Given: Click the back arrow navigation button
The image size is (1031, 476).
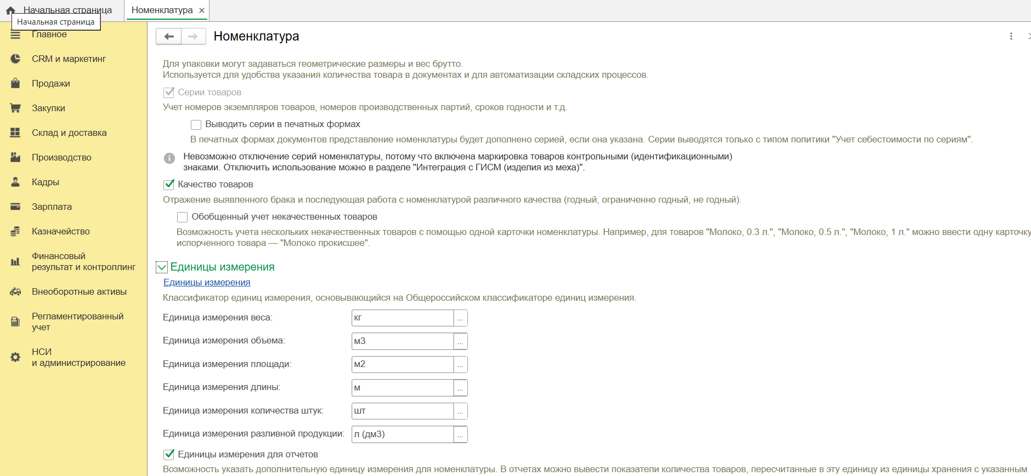Looking at the screenshot, I should tap(169, 36).
